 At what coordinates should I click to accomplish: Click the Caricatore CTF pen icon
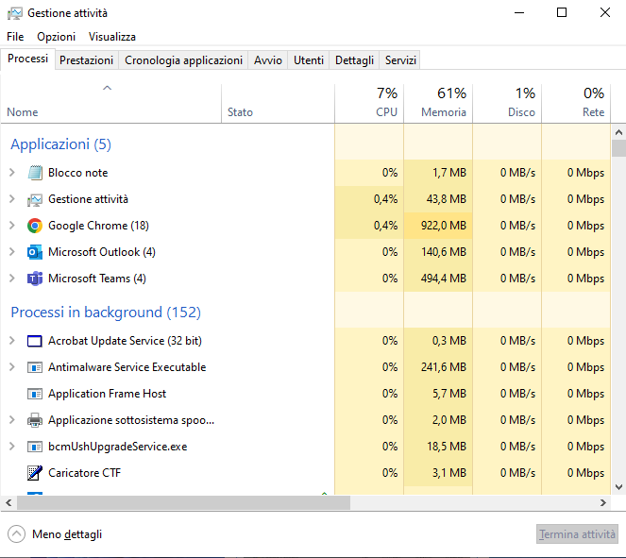[35, 473]
